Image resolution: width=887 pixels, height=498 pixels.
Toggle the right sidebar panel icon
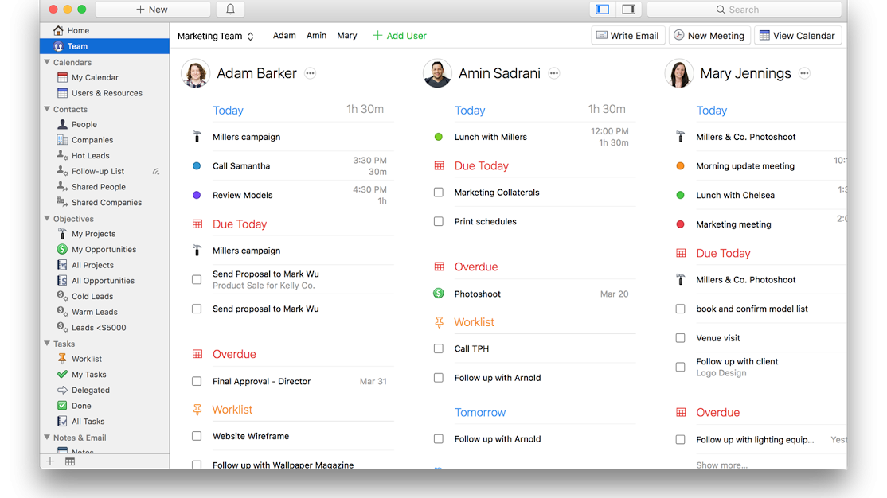[x=628, y=10]
